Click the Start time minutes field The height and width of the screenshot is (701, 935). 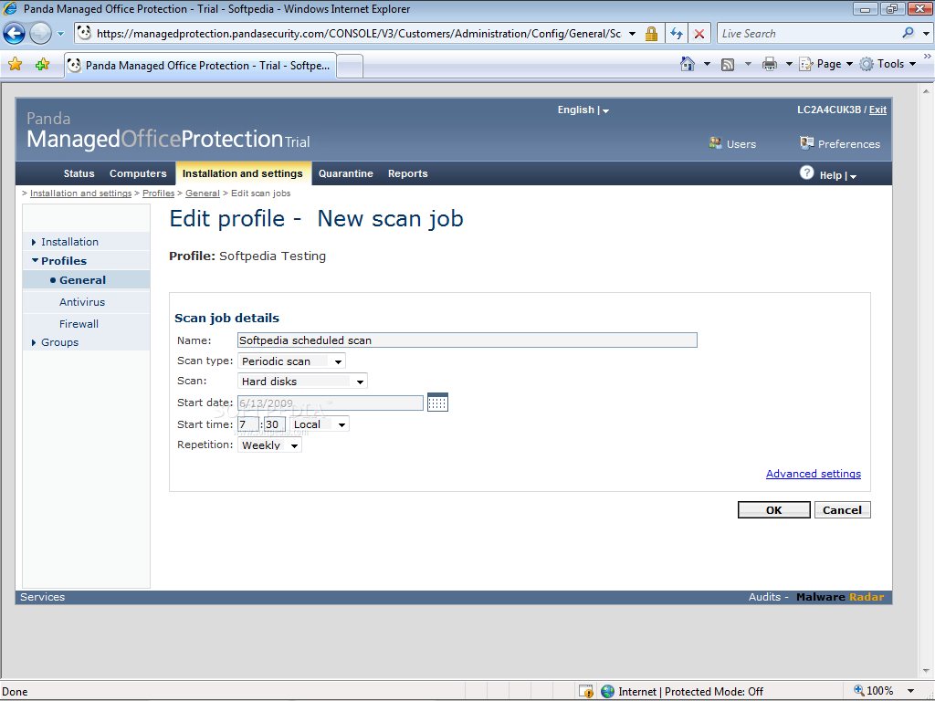tap(274, 424)
